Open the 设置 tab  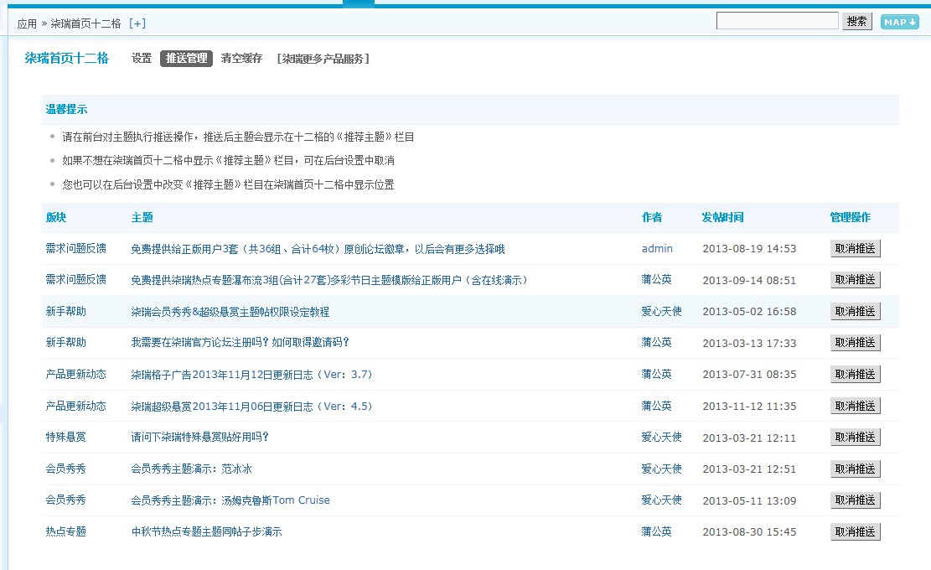pyautogui.click(x=142, y=59)
